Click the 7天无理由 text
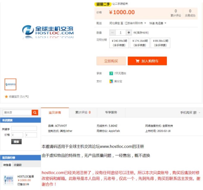203x190 pixels. pyautogui.click(x=120, y=73)
